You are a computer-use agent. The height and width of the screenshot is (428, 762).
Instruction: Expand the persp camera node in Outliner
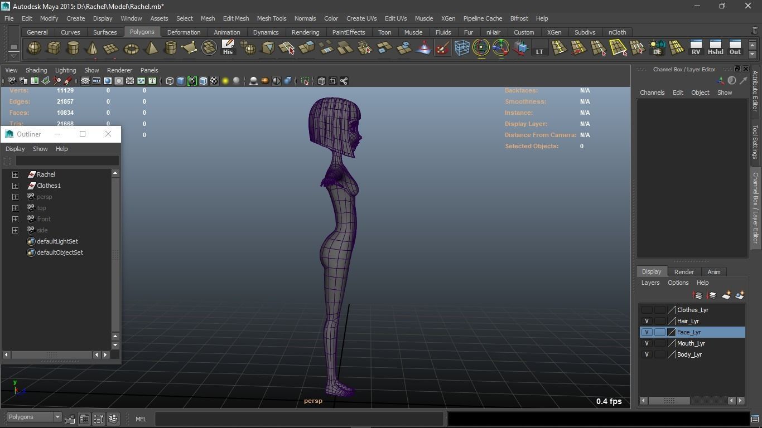tap(16, 197)
